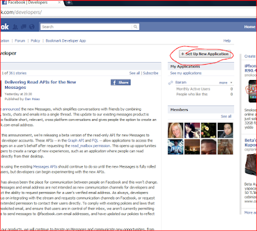Open member photo with peace sign

click(x=192, y=131)
